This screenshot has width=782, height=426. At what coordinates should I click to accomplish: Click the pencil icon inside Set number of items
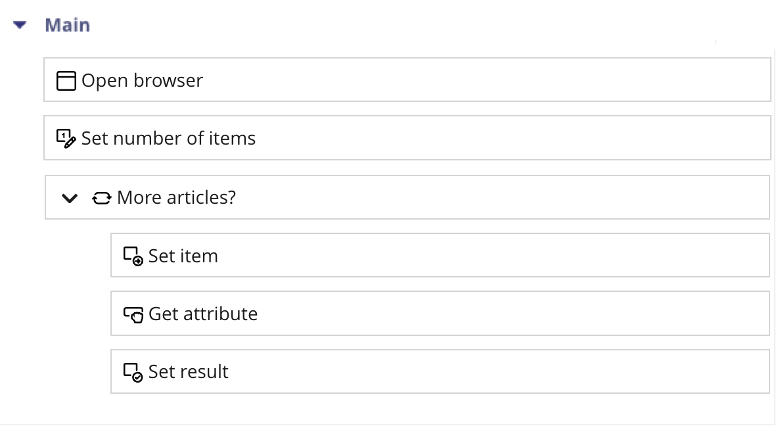(69, 142)
